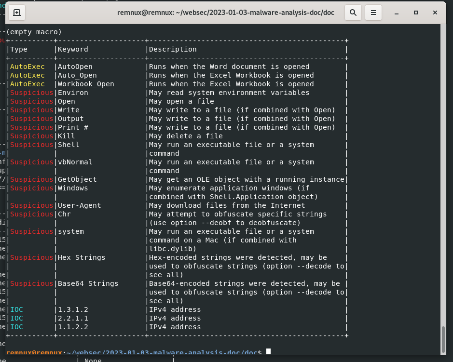Open the terminal search tool
Screen dimensions: 453x362
tap(353, 13)
